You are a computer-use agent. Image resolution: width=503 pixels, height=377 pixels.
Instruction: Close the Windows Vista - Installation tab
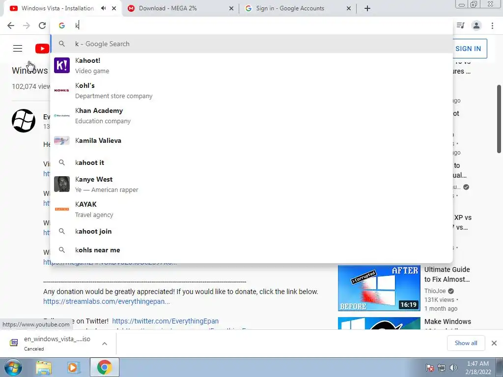[x=114, y=8]
